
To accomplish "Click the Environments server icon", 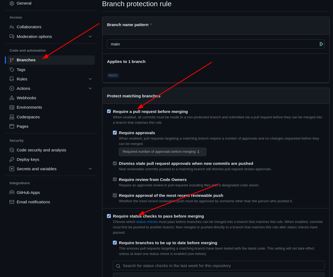I will pos(12,107).
